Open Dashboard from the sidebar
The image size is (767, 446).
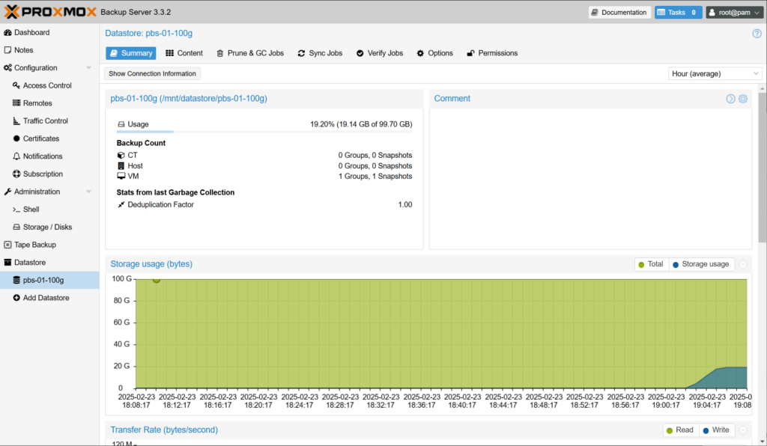31,33
